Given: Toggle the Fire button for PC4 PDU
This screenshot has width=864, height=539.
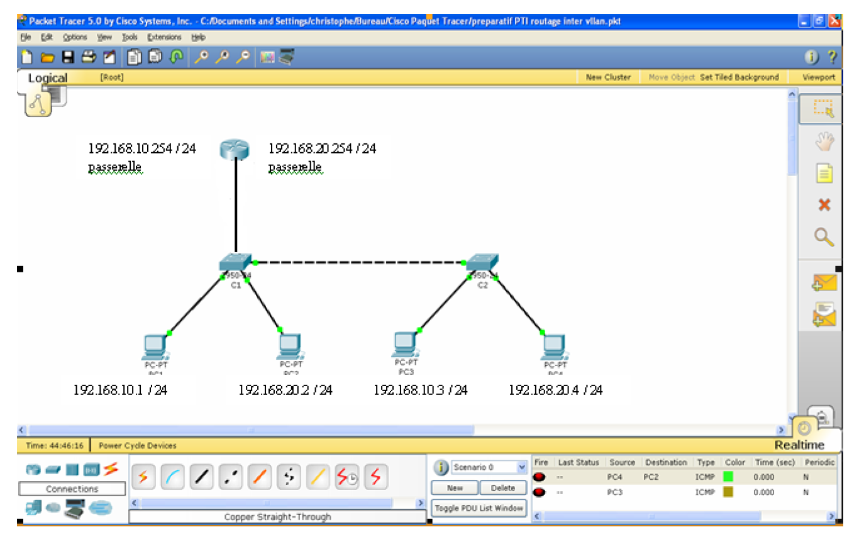Looking at the screenshot, I should 540,477.
